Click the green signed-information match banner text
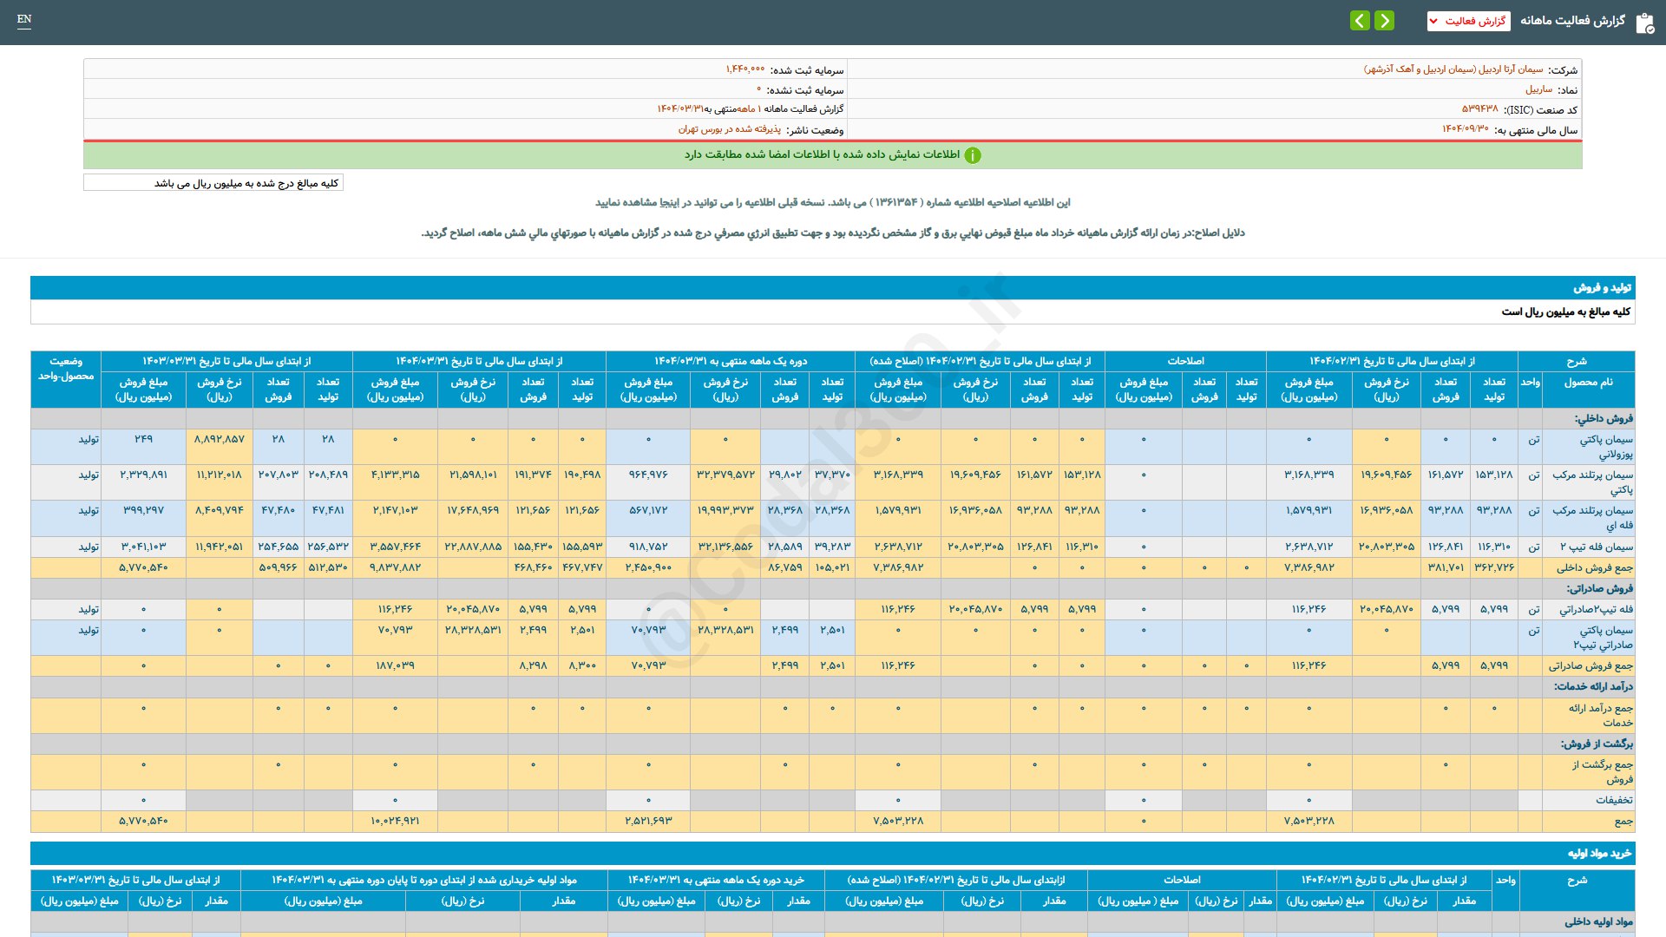The width and height of the screenshot is (1666, 937). pyautogui.click(x=822, y=154)
